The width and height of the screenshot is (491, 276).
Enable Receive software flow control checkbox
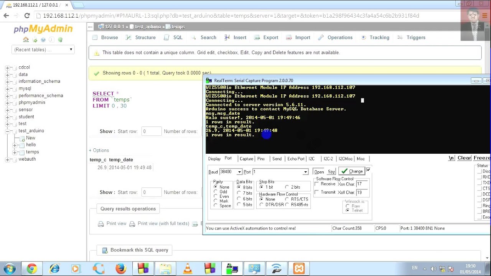click(x=316, y=184)
